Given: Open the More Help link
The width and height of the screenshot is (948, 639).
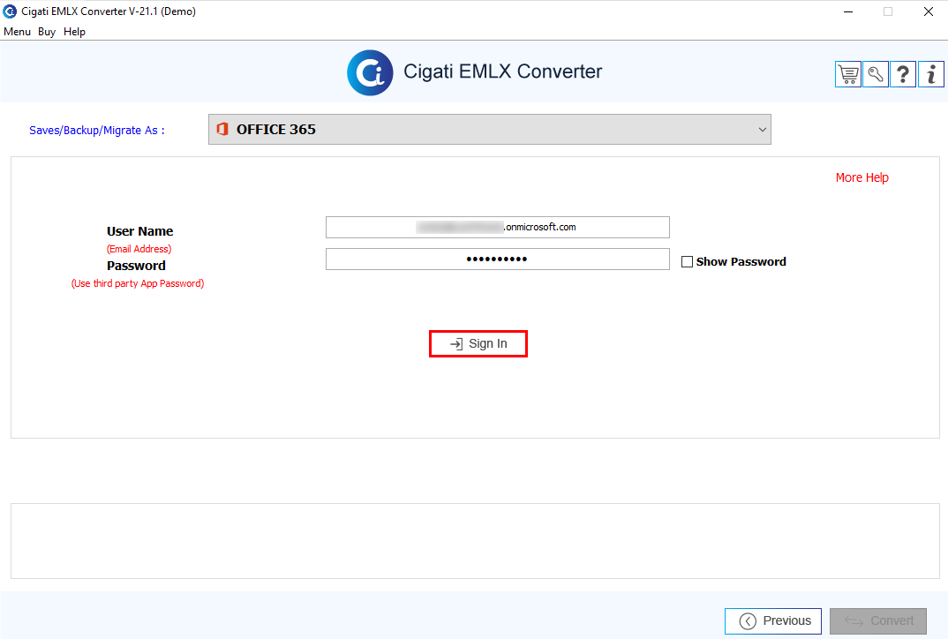Looking at the screenshot, I should 862,177.
